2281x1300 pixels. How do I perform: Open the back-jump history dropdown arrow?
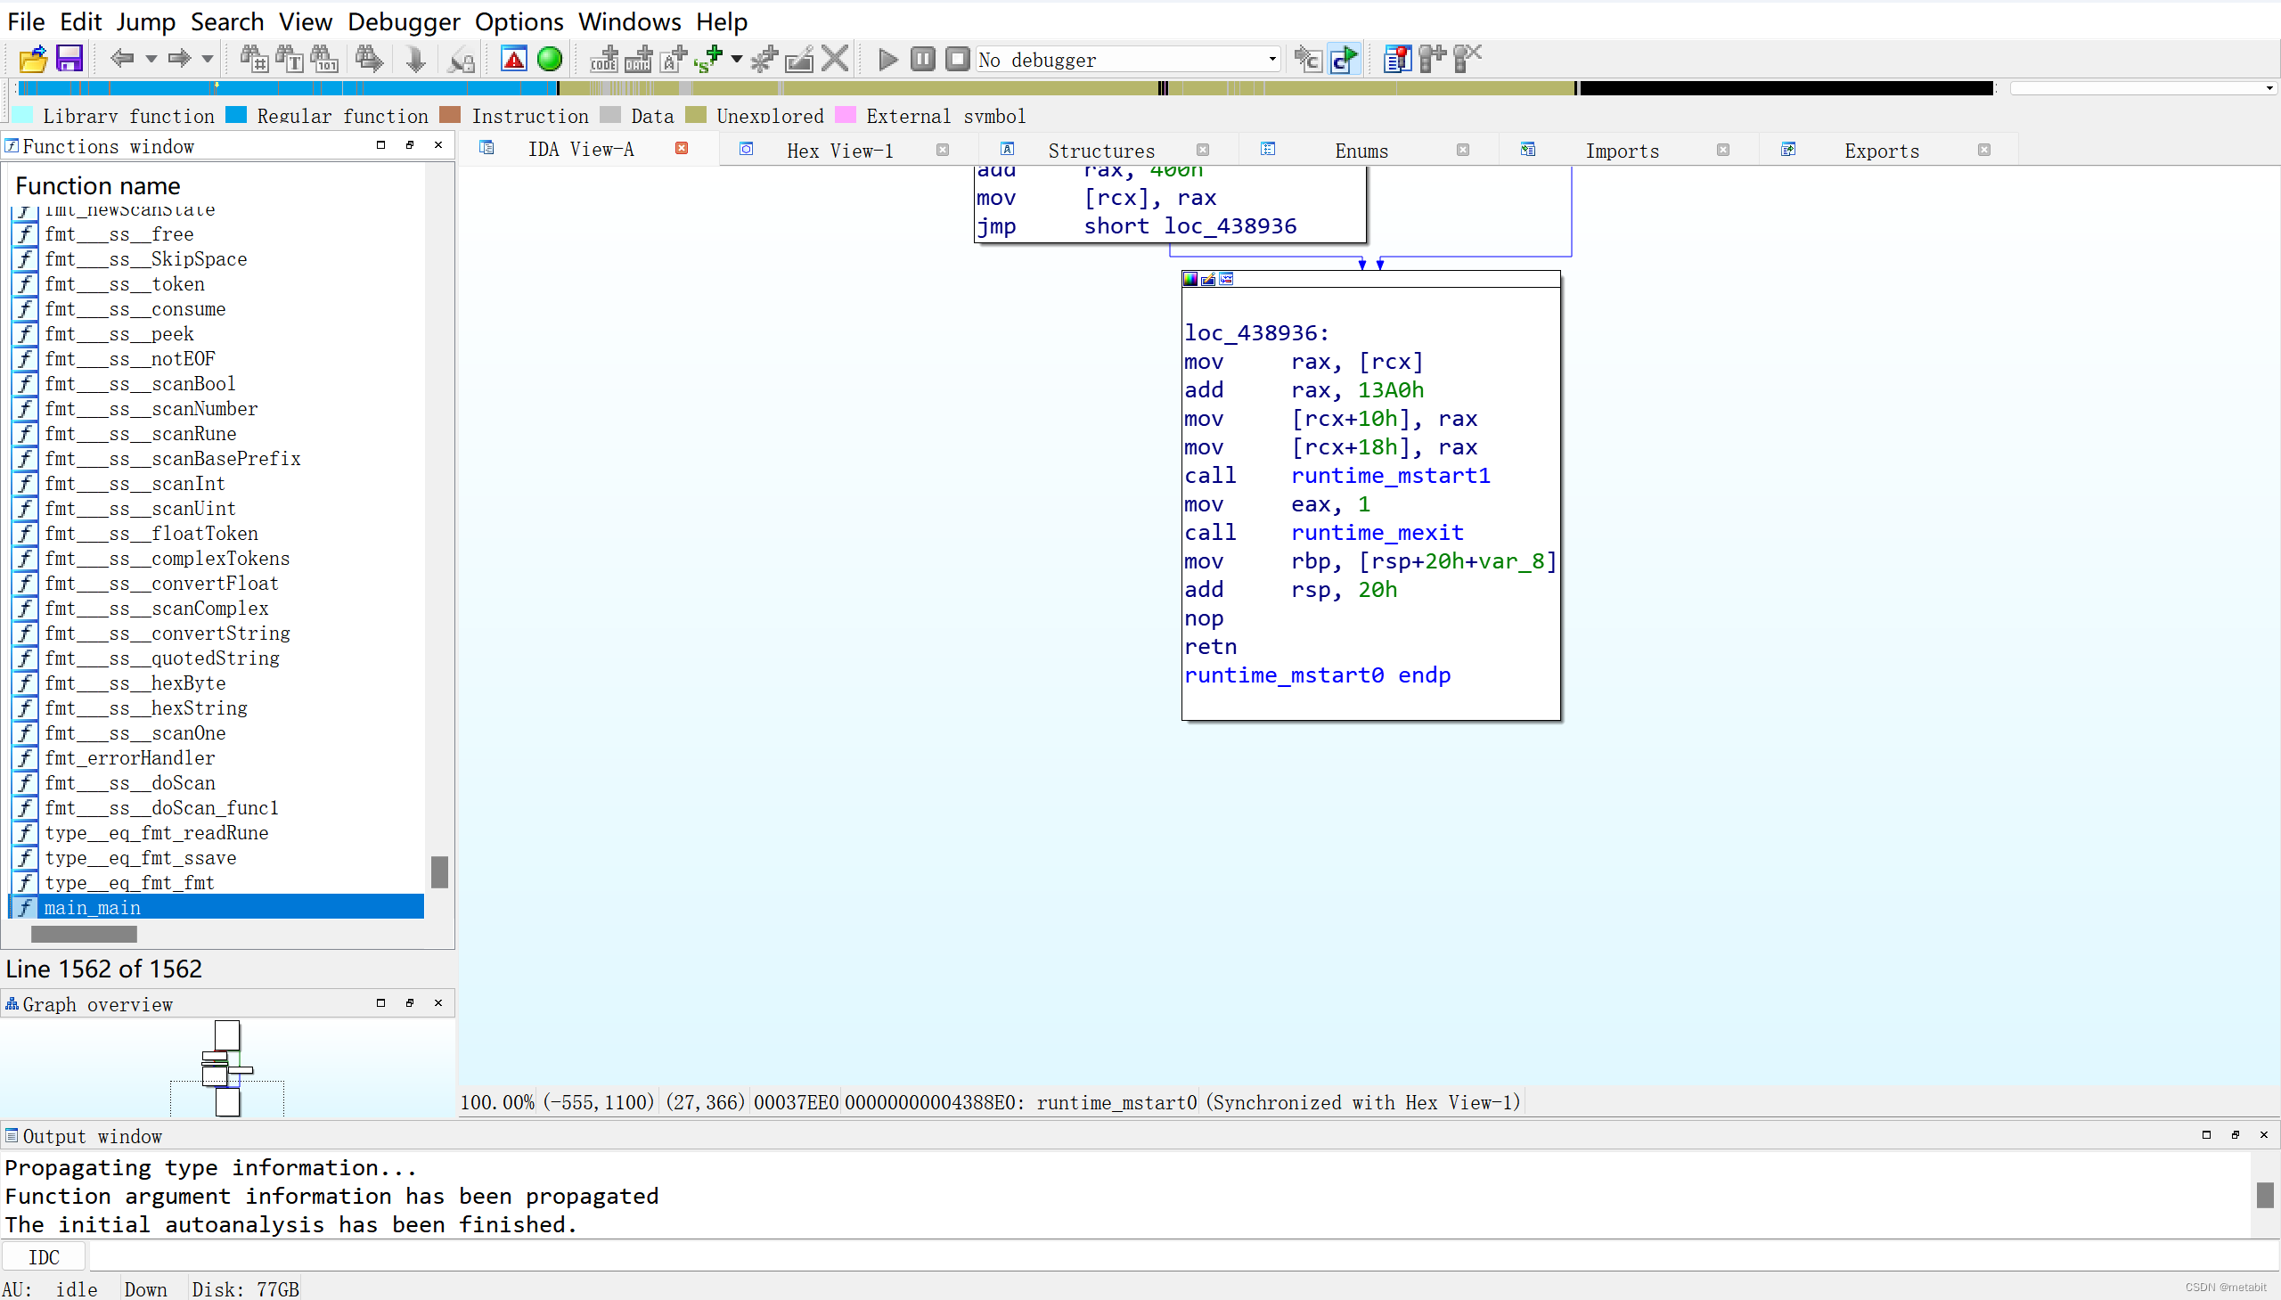pyautogui.click(x=151, y=60)
